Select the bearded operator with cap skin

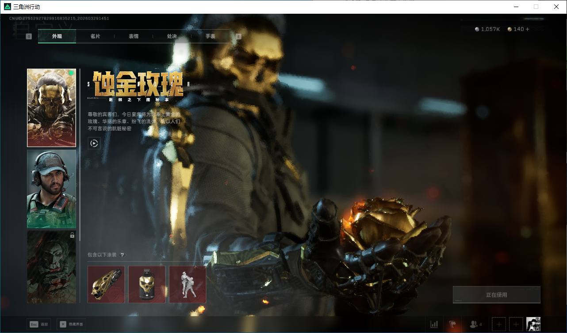point(52,189)
